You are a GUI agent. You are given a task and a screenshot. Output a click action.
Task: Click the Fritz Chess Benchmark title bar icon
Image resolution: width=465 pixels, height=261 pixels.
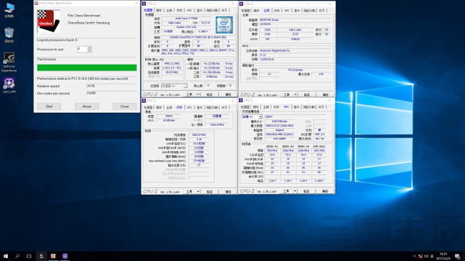[36, 4]
